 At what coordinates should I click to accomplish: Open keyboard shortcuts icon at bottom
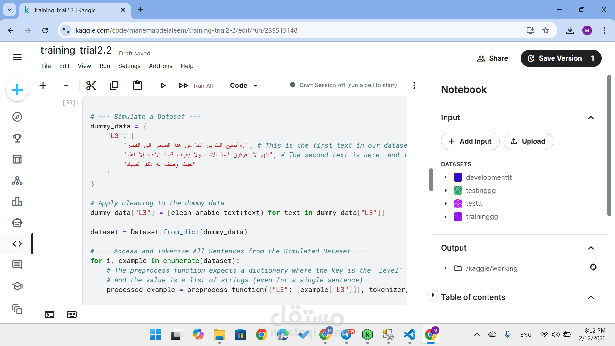click(72, 315)
